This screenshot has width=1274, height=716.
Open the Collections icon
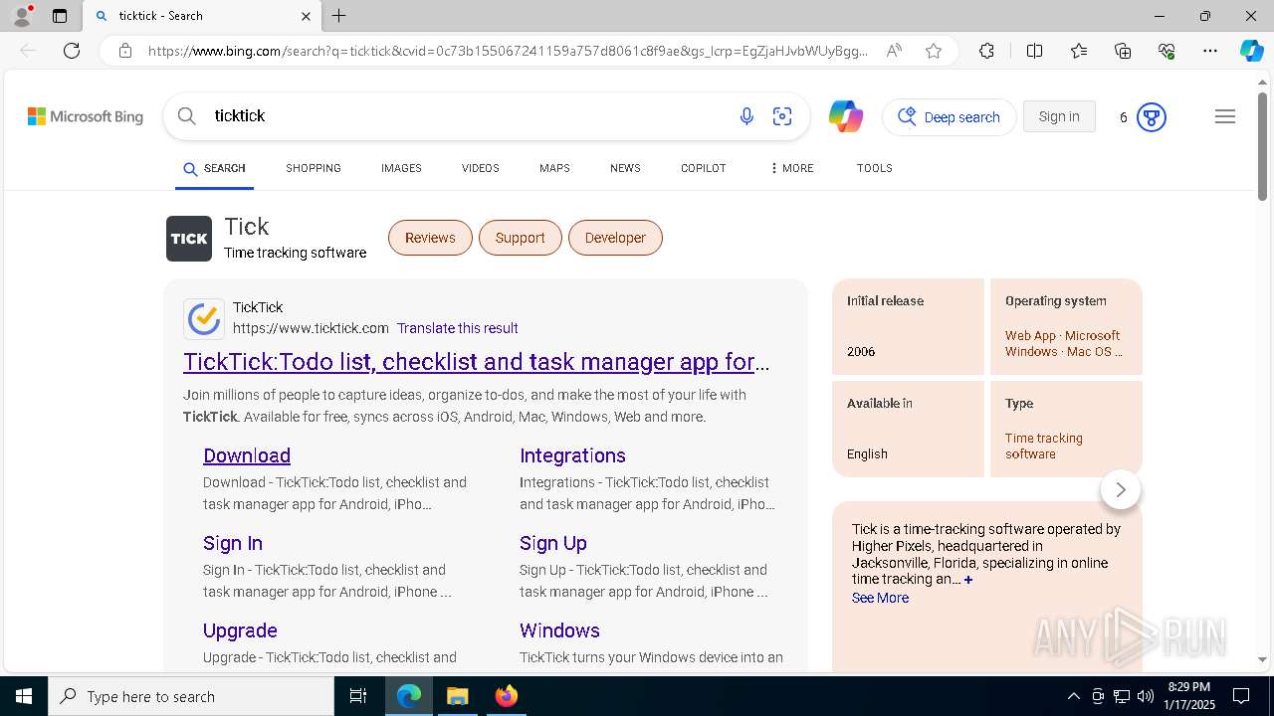click(x=1123, y=51)
